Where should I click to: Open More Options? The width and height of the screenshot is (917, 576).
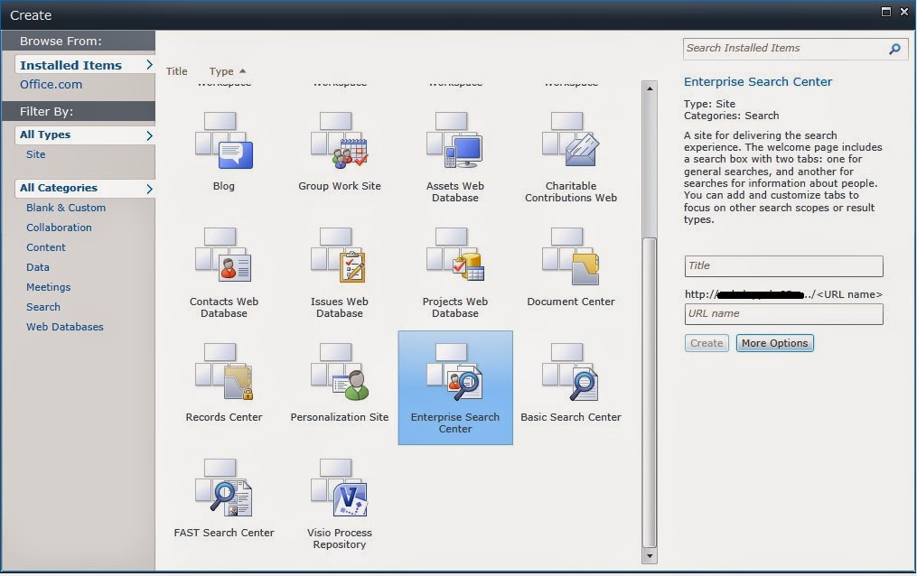775,343
